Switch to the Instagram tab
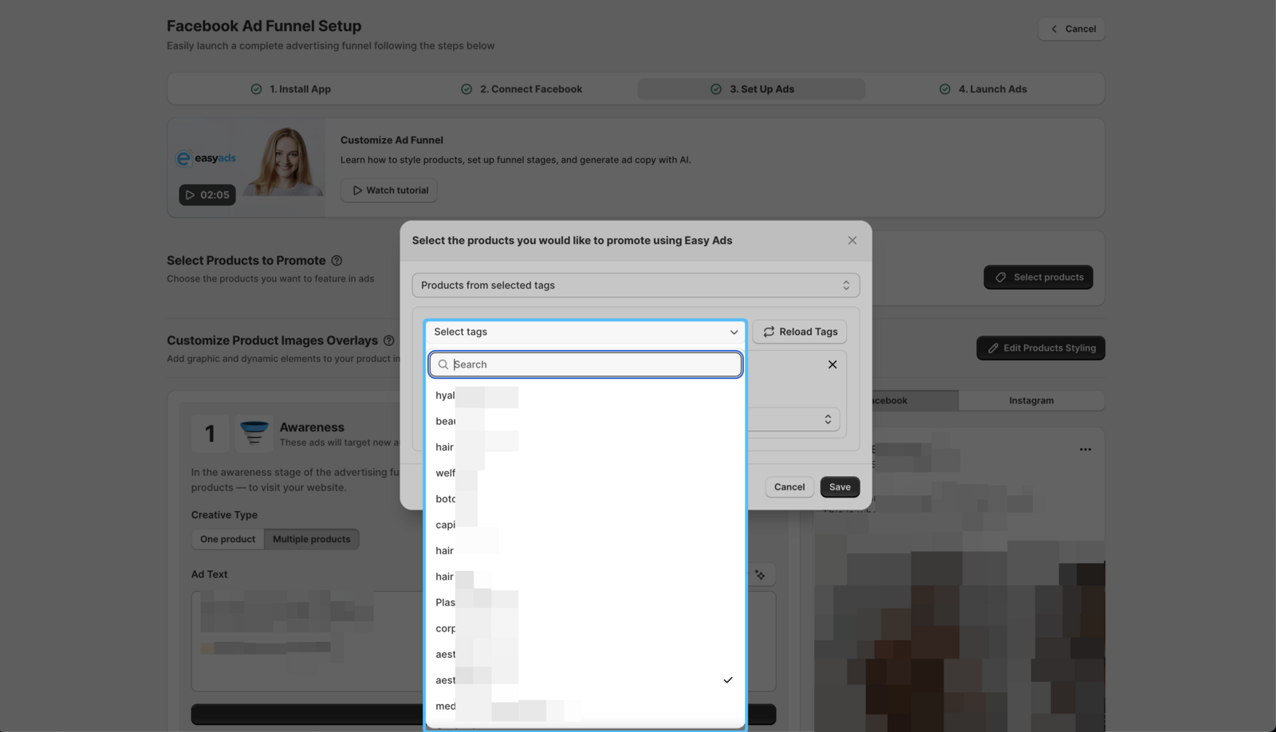This screenshot has height=732, width=1276. tap(1031, 400)
